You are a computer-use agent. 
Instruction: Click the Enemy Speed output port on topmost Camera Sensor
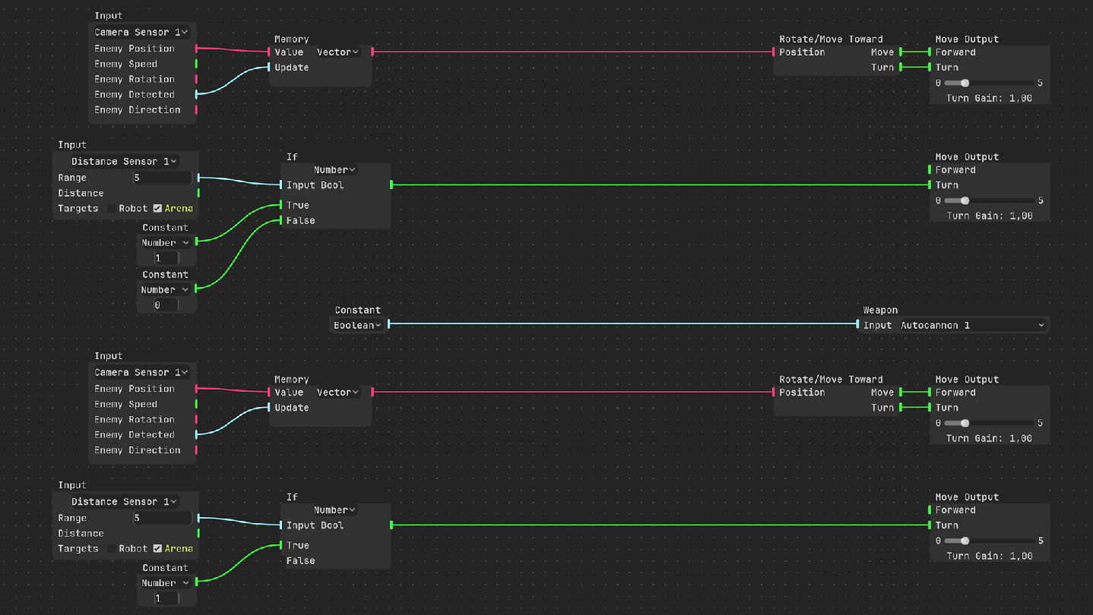click(197, 64)
